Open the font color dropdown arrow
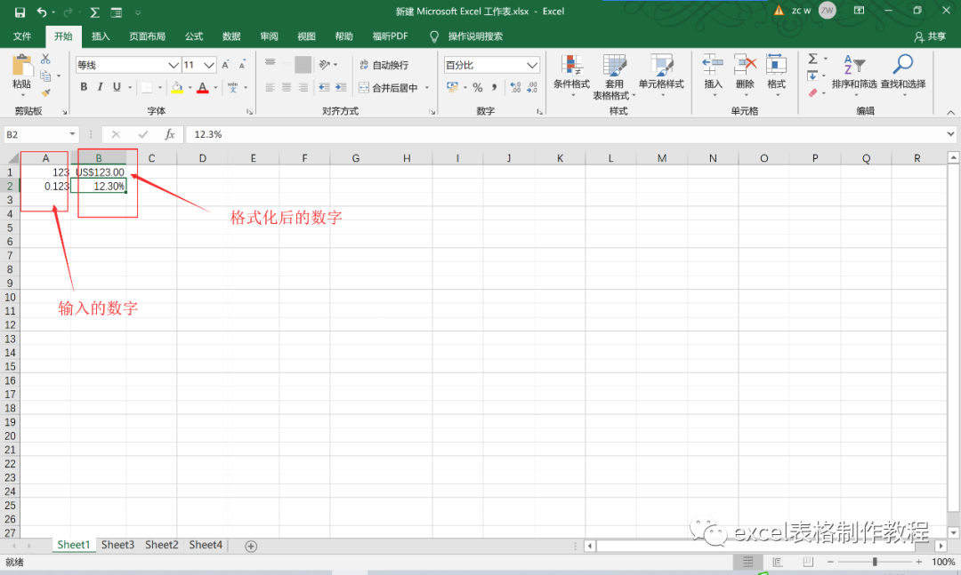Screen dimensions: 961x575 tap(215, 88)
